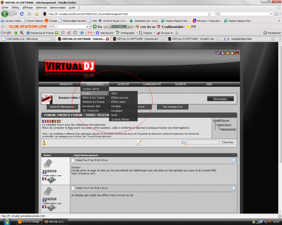Click the Google logo in Google toolbar
The height and width of the screenshot is (225, 282).
tap(6, 33)
